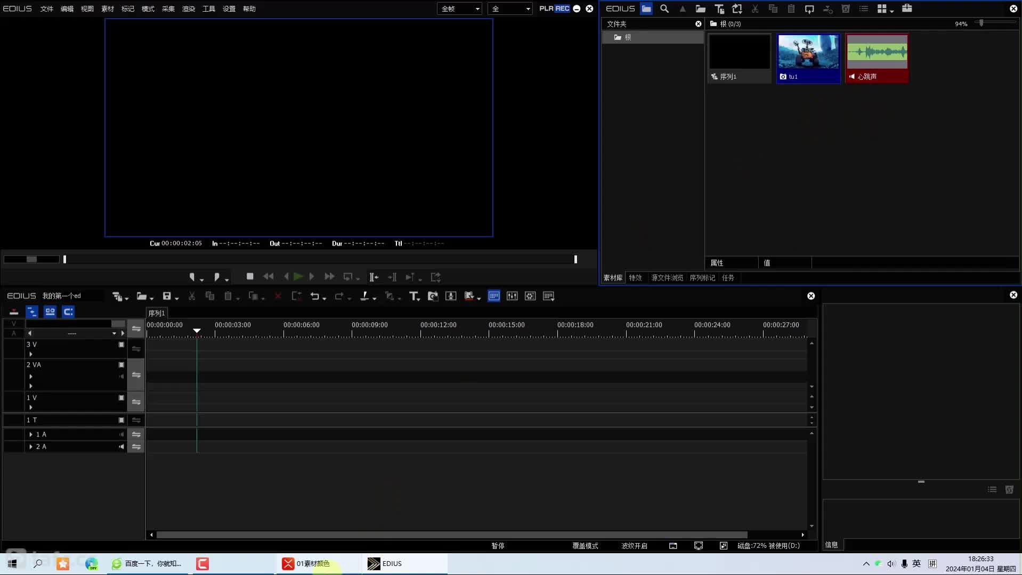Adjust the bin thumbnail size slider
This screenshot has width=1022, height=575.
(x=982, y=23)
